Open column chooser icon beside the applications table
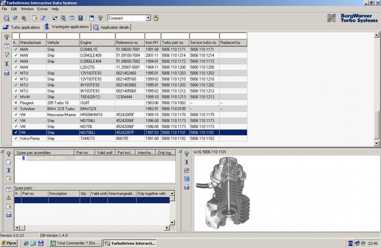Viewport: 381px width, 248px height. 7,46
